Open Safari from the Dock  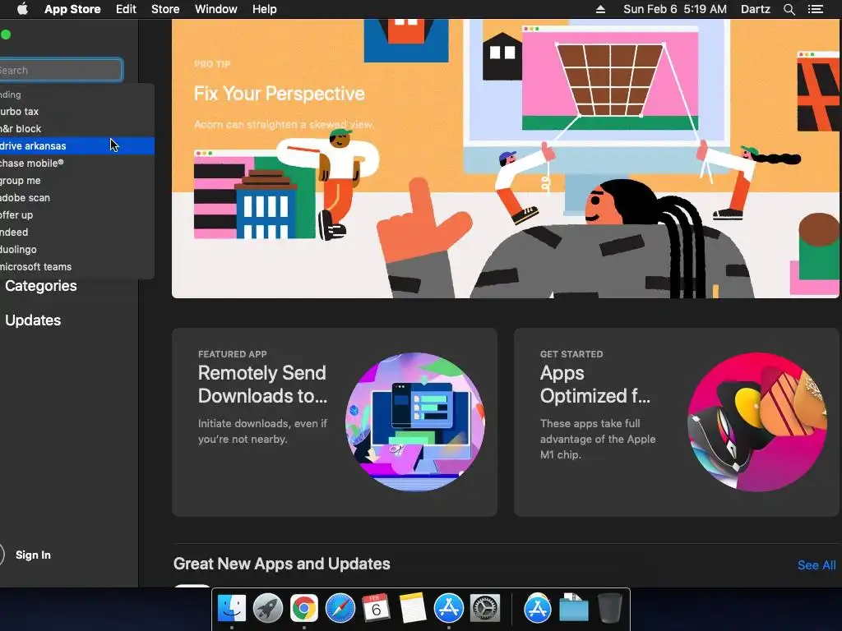(340, 609)
